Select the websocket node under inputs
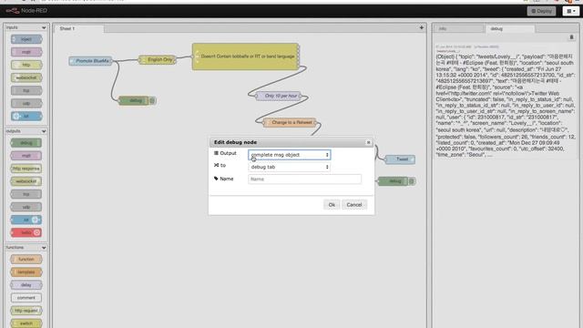This screenshot has height=328, width=583. [26, 77]
